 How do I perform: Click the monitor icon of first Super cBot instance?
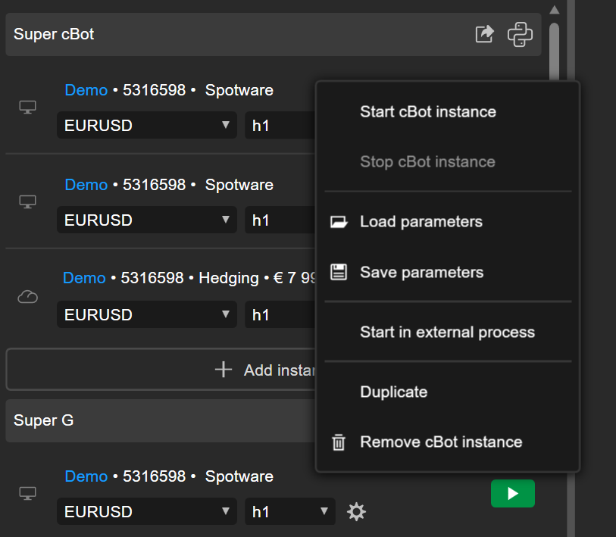click(27, 108)
